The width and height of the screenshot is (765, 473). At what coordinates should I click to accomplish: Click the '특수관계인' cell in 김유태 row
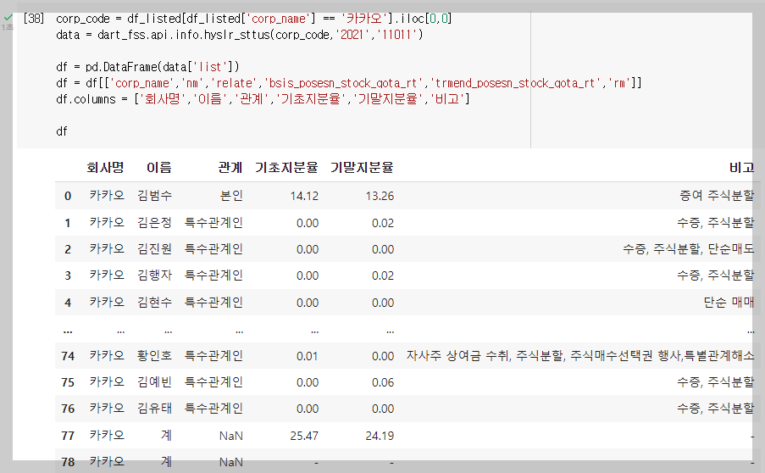[213, 409]
